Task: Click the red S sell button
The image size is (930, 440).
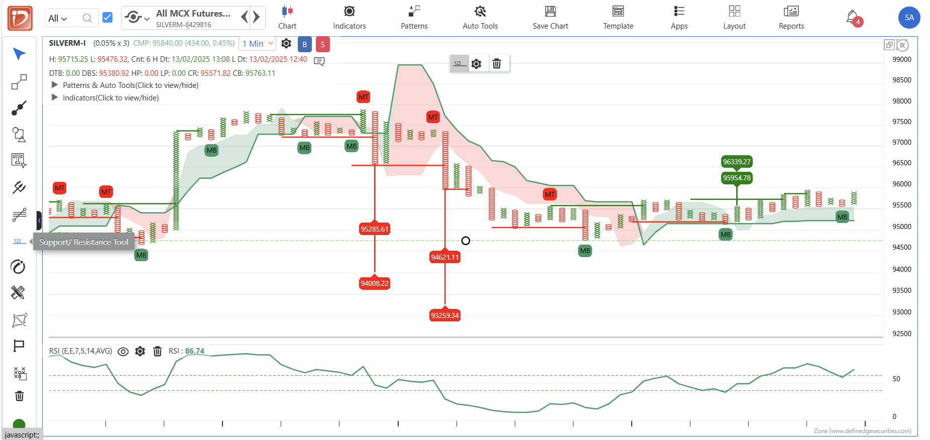Action: pos(323,44)
